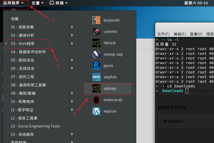The width and height of the screenshot is (214, 143).
Task: Select 13 - Social Engineering Tools category
Action: [x=35, y=126]
